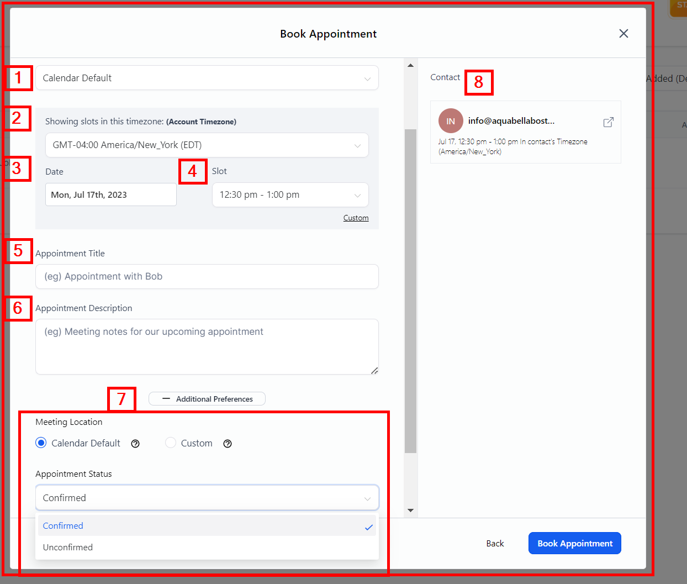687x584 pixels.
Task: Click the blue Book Appointment button
Action: (575, 543)
